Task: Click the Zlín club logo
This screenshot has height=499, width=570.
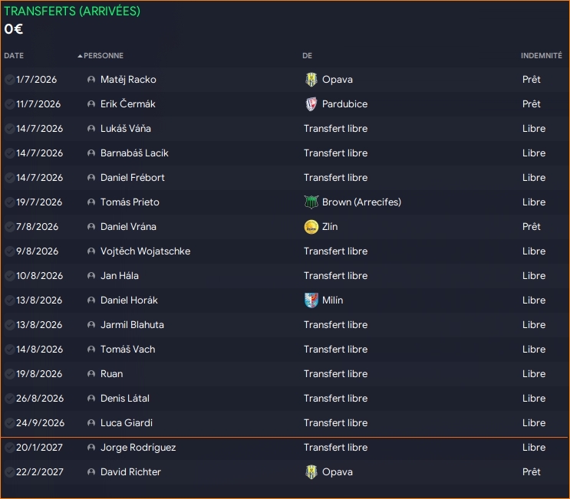Action: [x=311, y=227]
